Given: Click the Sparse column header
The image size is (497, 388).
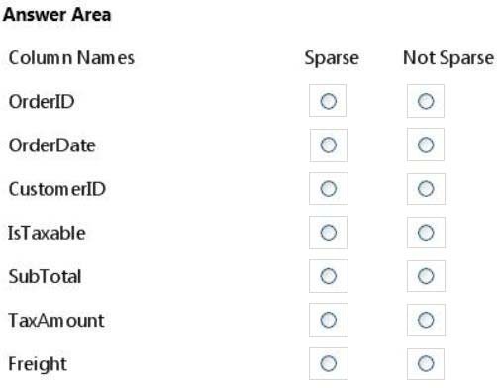Looking at the screenshot, I should [332, 58].
